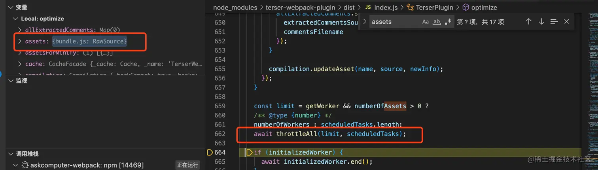Collapse askcomputer-webpack: npm session
Screen dimensions: 598x170
coord(15,165)
